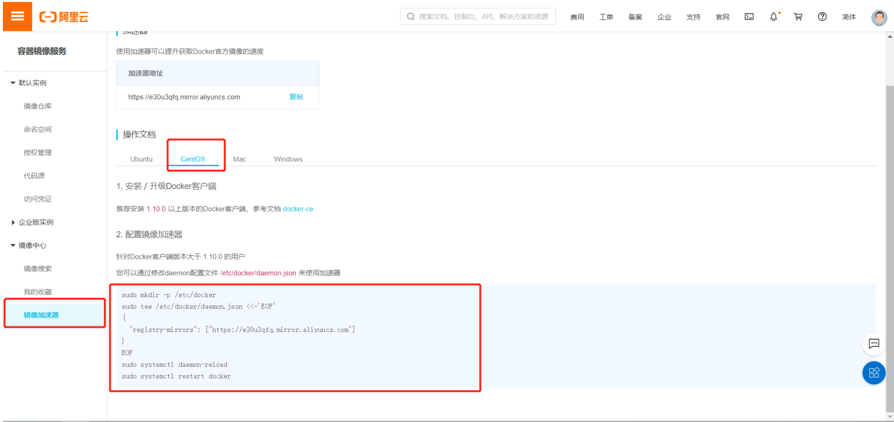Viewport: 894px width, 422px height.
Task: Open 备案 in the top navigation
Action: pyautogui.click(x=635, y=17)
